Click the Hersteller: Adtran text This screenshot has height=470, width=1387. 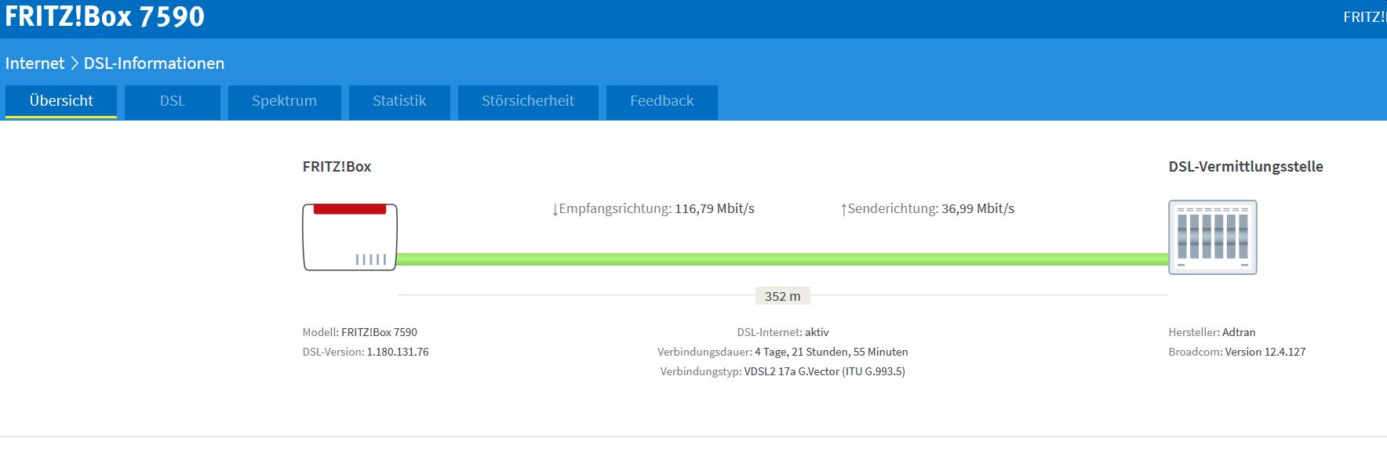coord(1212,332)
